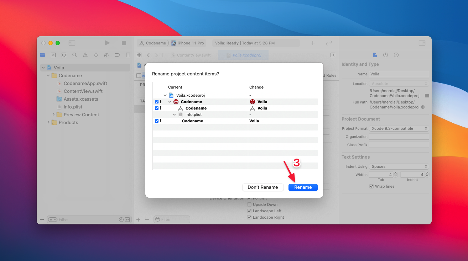468x261 pixels.
Task: Toggle Landscape Left orientation checkbox
Action: [249, 211]
